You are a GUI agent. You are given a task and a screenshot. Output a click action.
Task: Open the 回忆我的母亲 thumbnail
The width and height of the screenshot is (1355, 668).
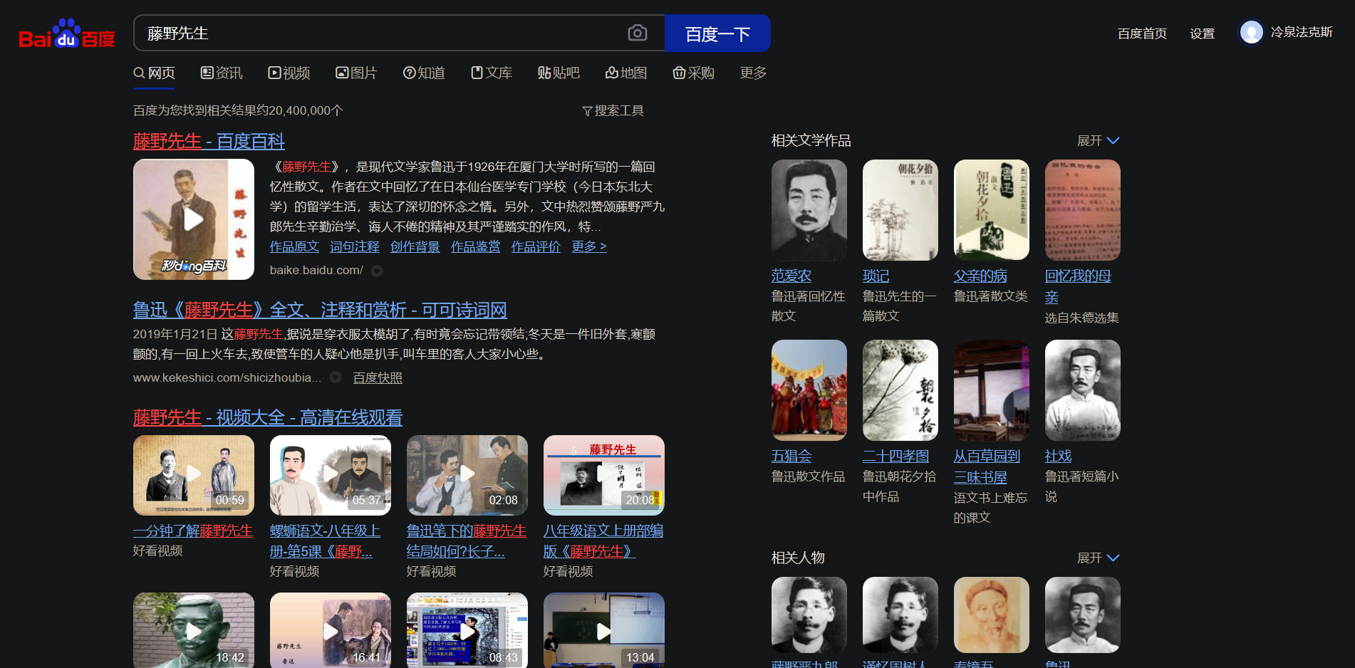coord(1083,210)
